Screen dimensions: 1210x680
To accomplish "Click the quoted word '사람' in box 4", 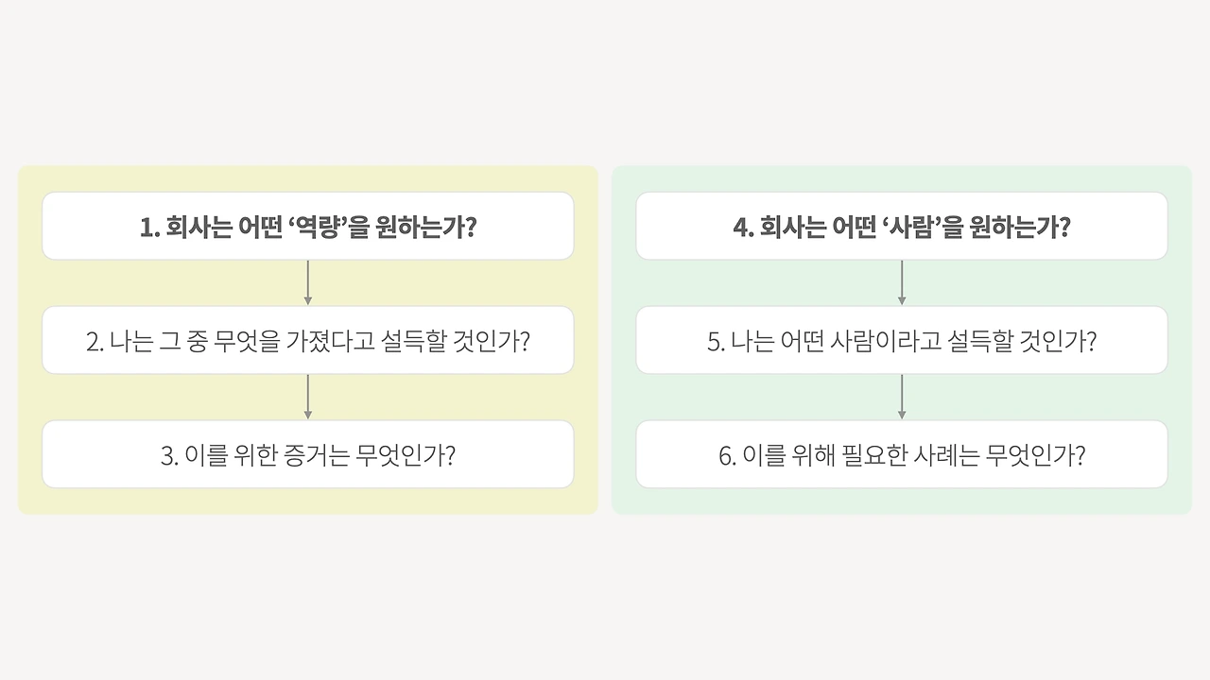I will click(x=905, y=228).
